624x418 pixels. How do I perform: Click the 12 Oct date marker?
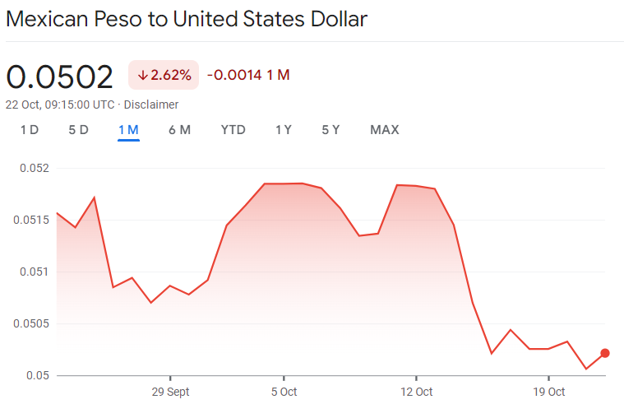click(x=417, y=392)
